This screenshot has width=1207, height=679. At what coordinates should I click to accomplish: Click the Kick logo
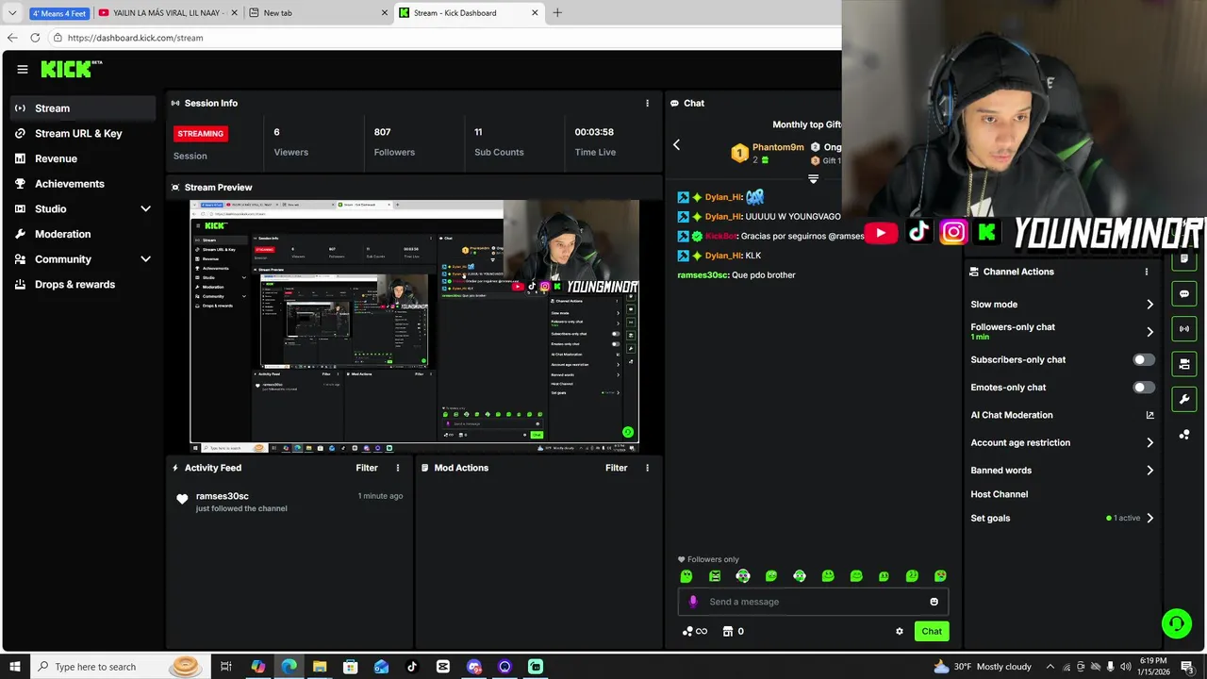71,69
